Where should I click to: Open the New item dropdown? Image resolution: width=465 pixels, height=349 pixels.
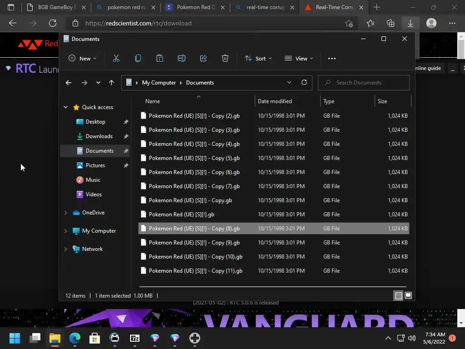tap(83, 59)
